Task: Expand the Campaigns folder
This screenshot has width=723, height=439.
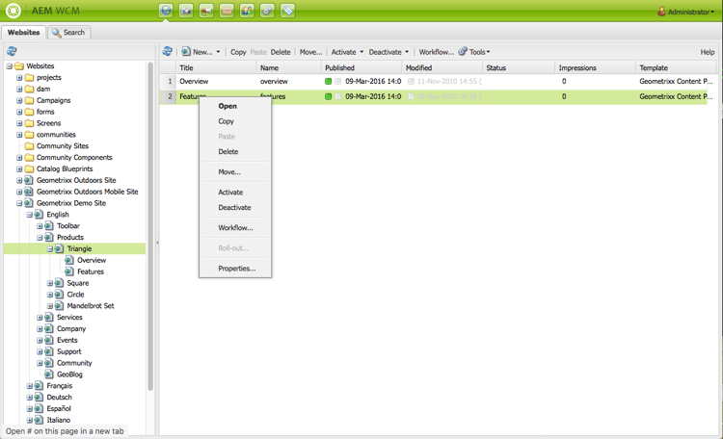Action: click(x=19, y=100)
